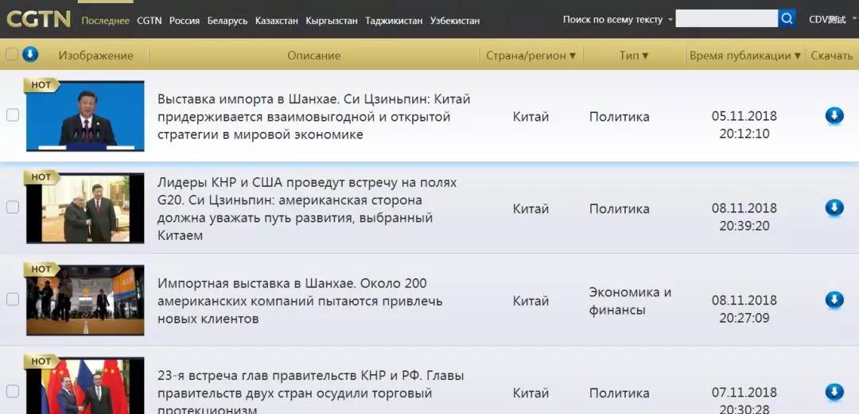Open the Тип column filter
859x414 pixels.
(634, 56)
